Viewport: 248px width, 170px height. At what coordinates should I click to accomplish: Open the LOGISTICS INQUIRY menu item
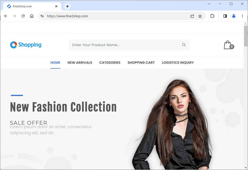point(178,63)
